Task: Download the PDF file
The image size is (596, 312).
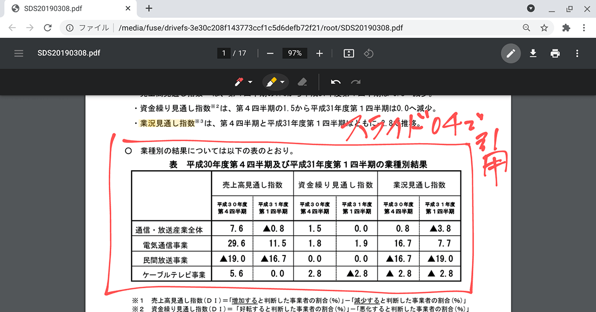Action: point(533,53)
